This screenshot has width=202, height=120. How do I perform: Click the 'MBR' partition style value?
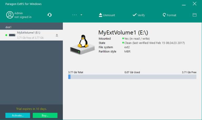(x=127, y=51)
